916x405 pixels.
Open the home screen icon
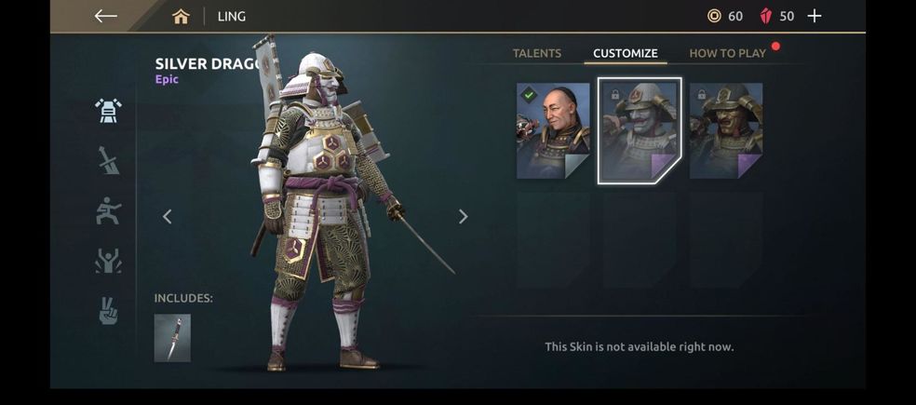pyautogui.click(x=182, y=17)
